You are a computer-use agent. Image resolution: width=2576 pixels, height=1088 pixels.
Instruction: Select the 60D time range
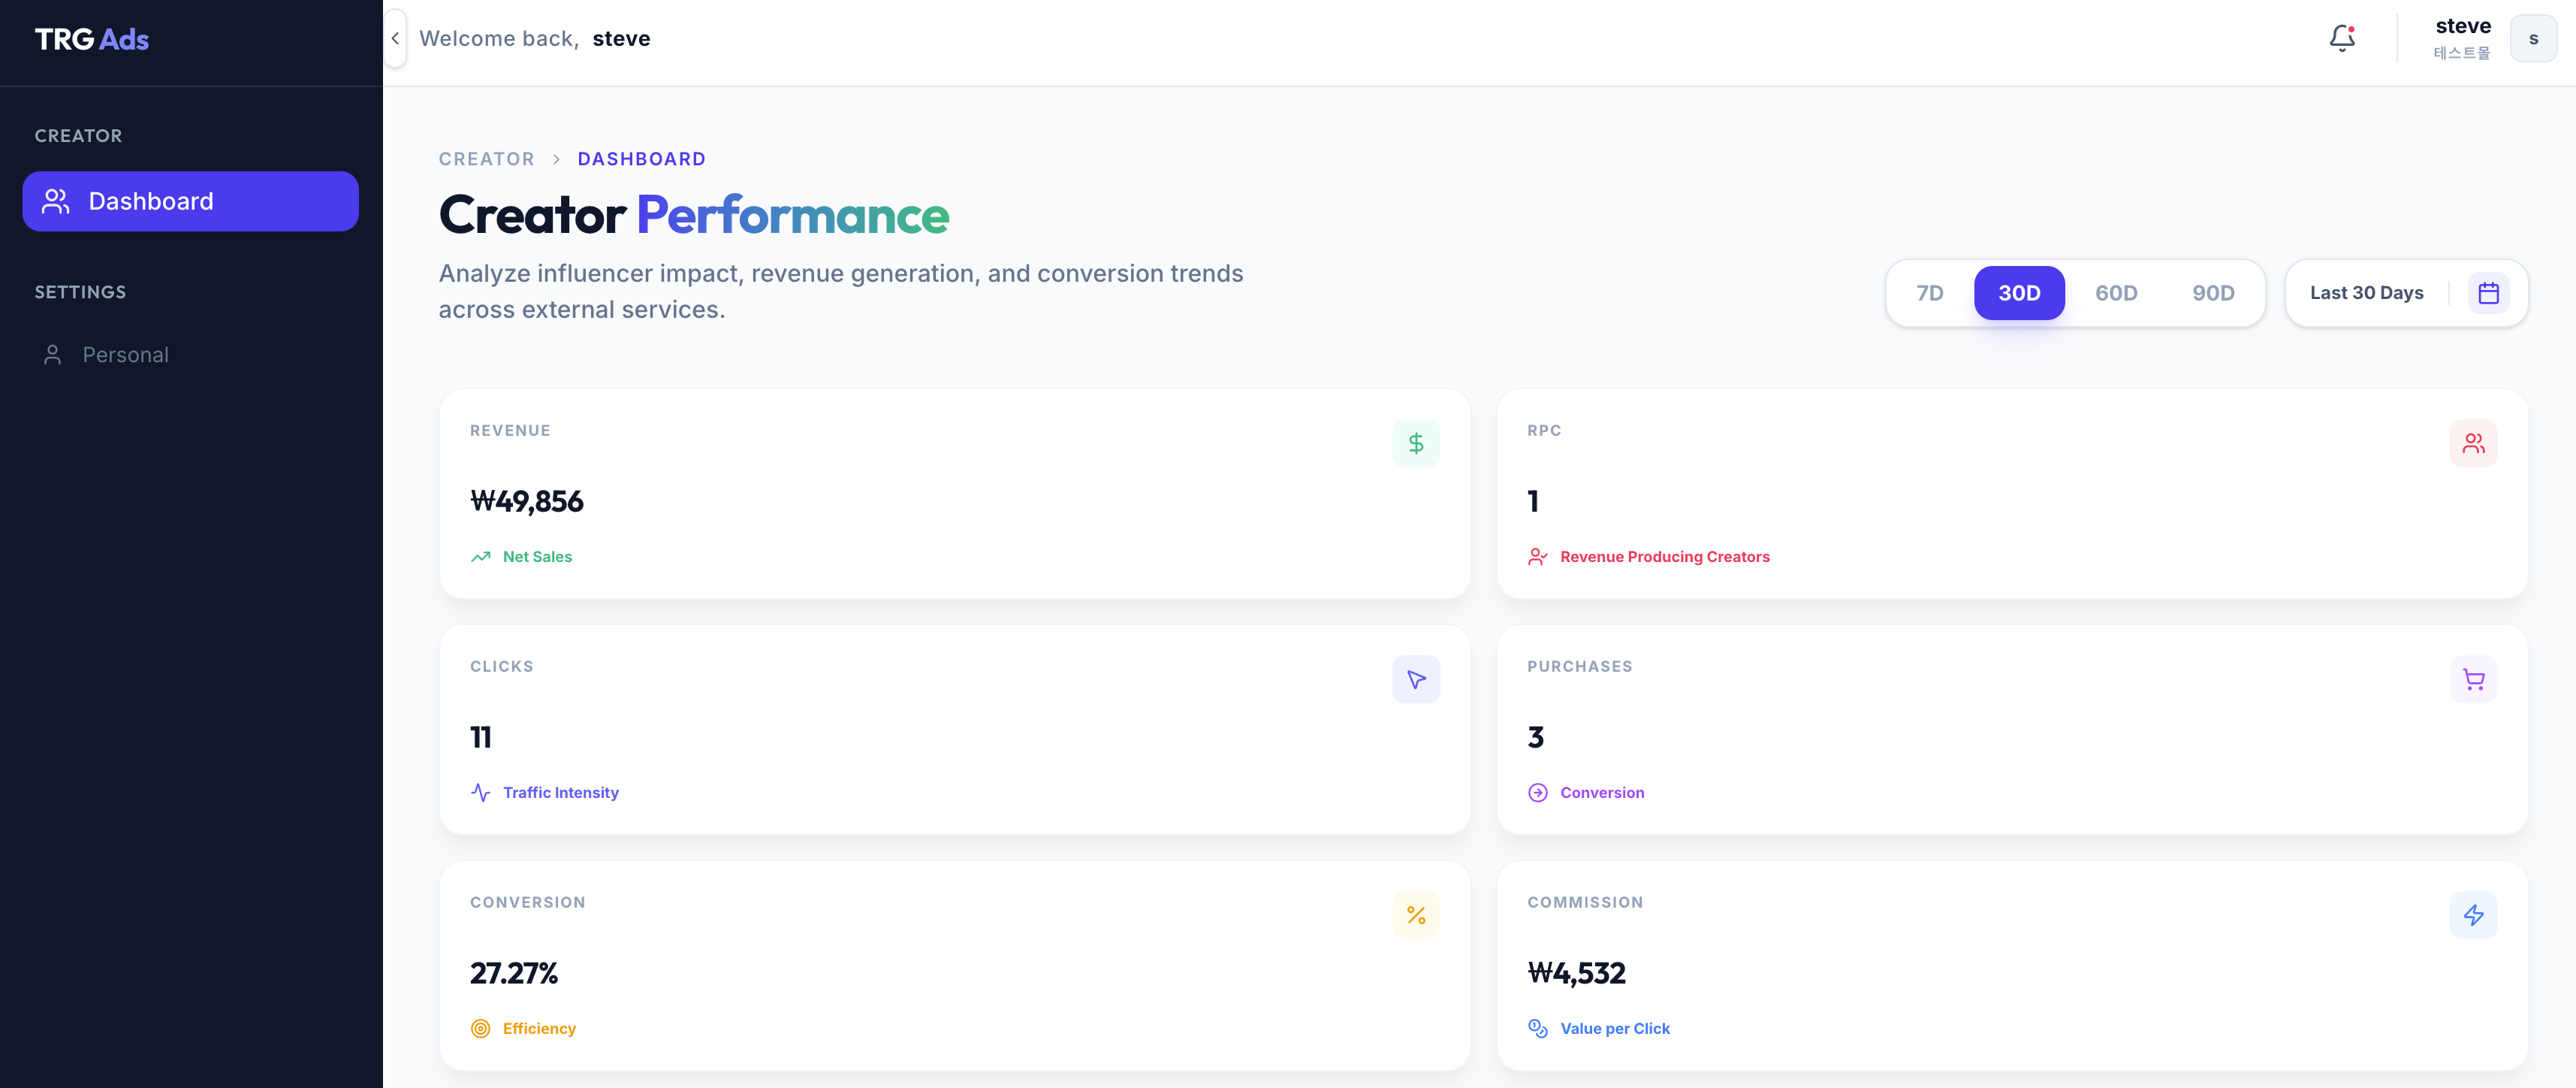click(x=2115, y=293)
